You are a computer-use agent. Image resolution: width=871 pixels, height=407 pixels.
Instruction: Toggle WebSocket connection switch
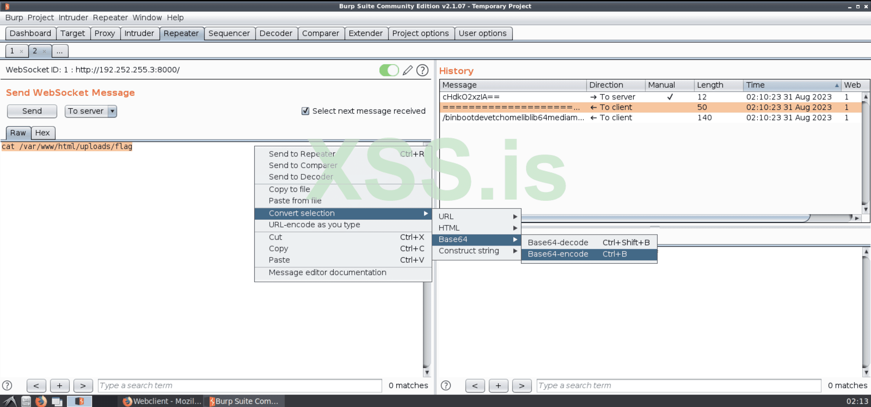click(389, 70)
